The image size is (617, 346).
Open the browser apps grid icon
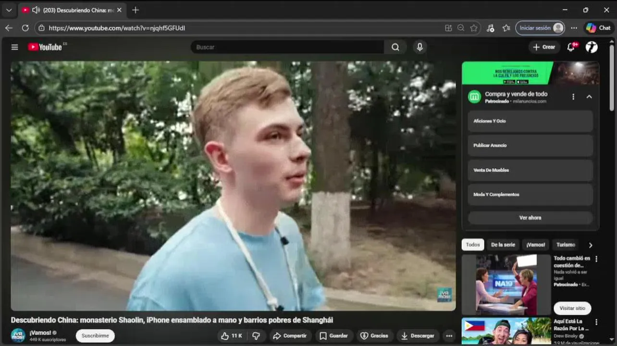click(x=448, y=28)
